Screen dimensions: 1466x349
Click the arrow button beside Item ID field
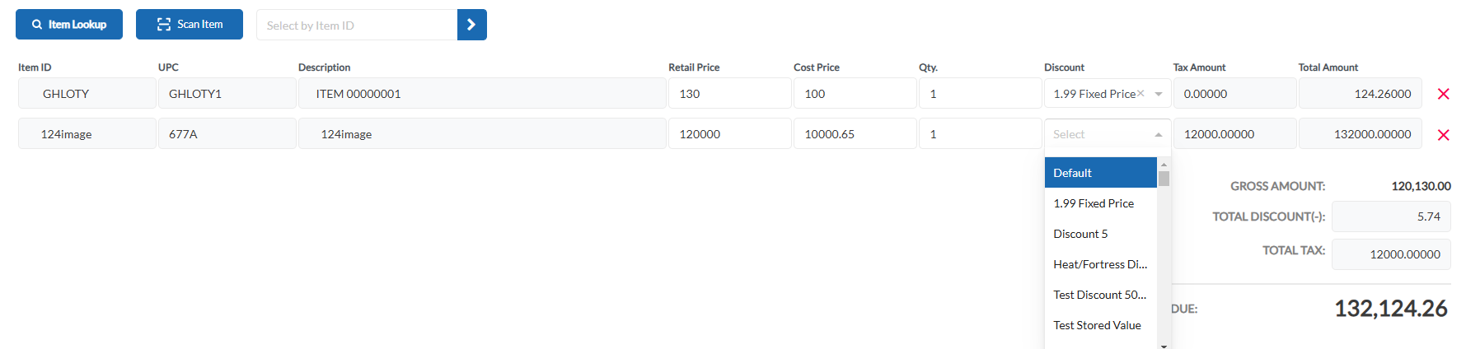(471, 25)
